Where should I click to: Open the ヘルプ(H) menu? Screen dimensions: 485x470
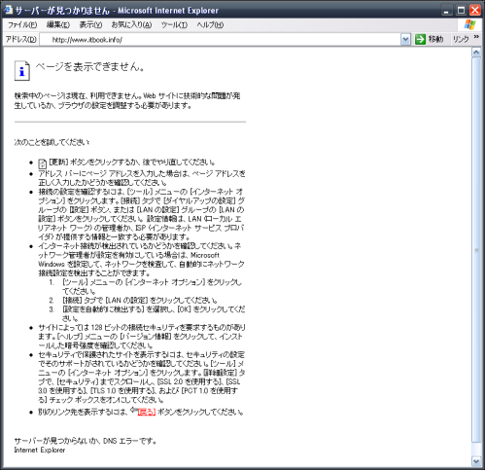click(210, 25)
